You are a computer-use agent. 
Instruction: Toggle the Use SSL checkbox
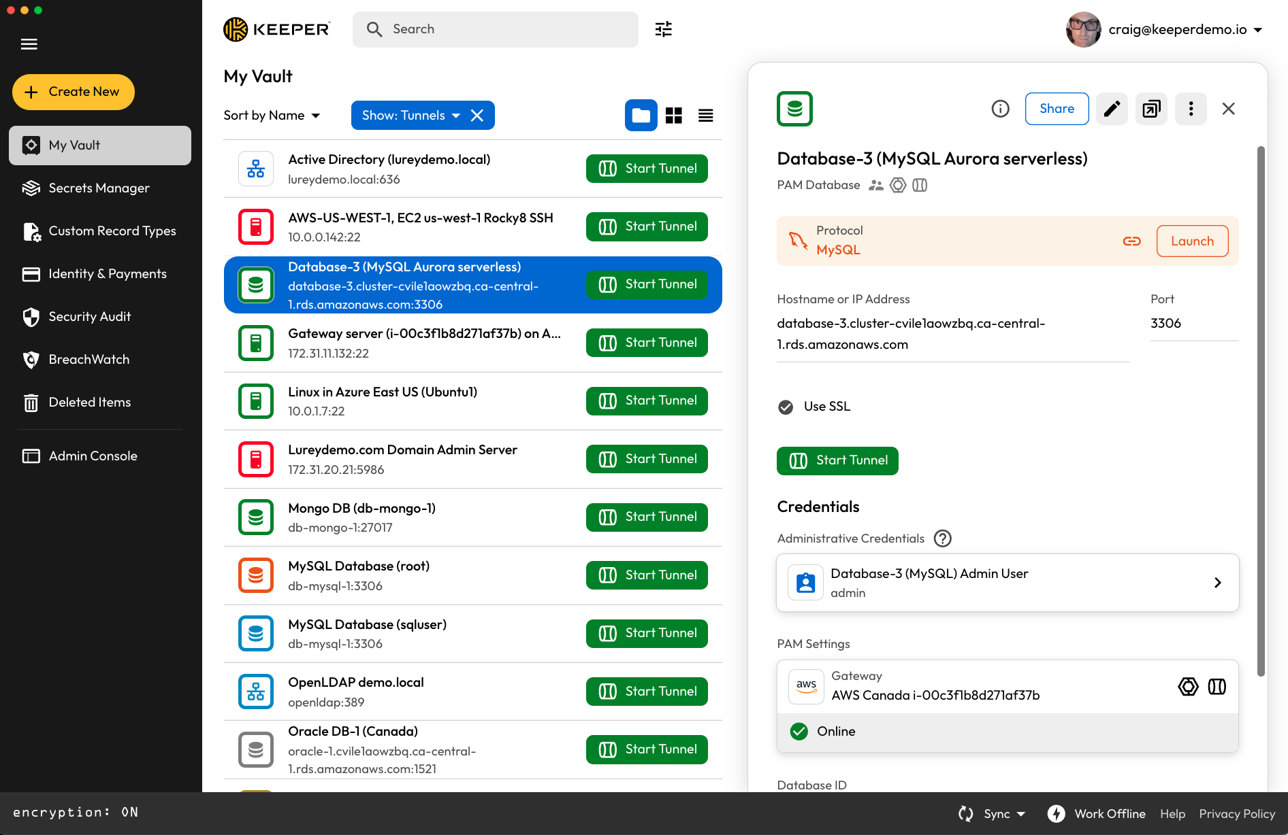786,407
